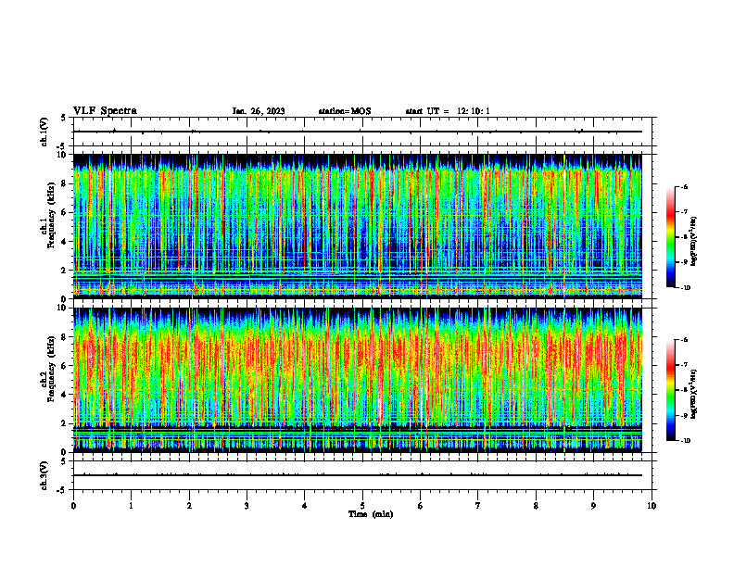Click the time axis tick label "0"
Image resolution: width=734 pixels, height=567 pixels.
(73, 506)
